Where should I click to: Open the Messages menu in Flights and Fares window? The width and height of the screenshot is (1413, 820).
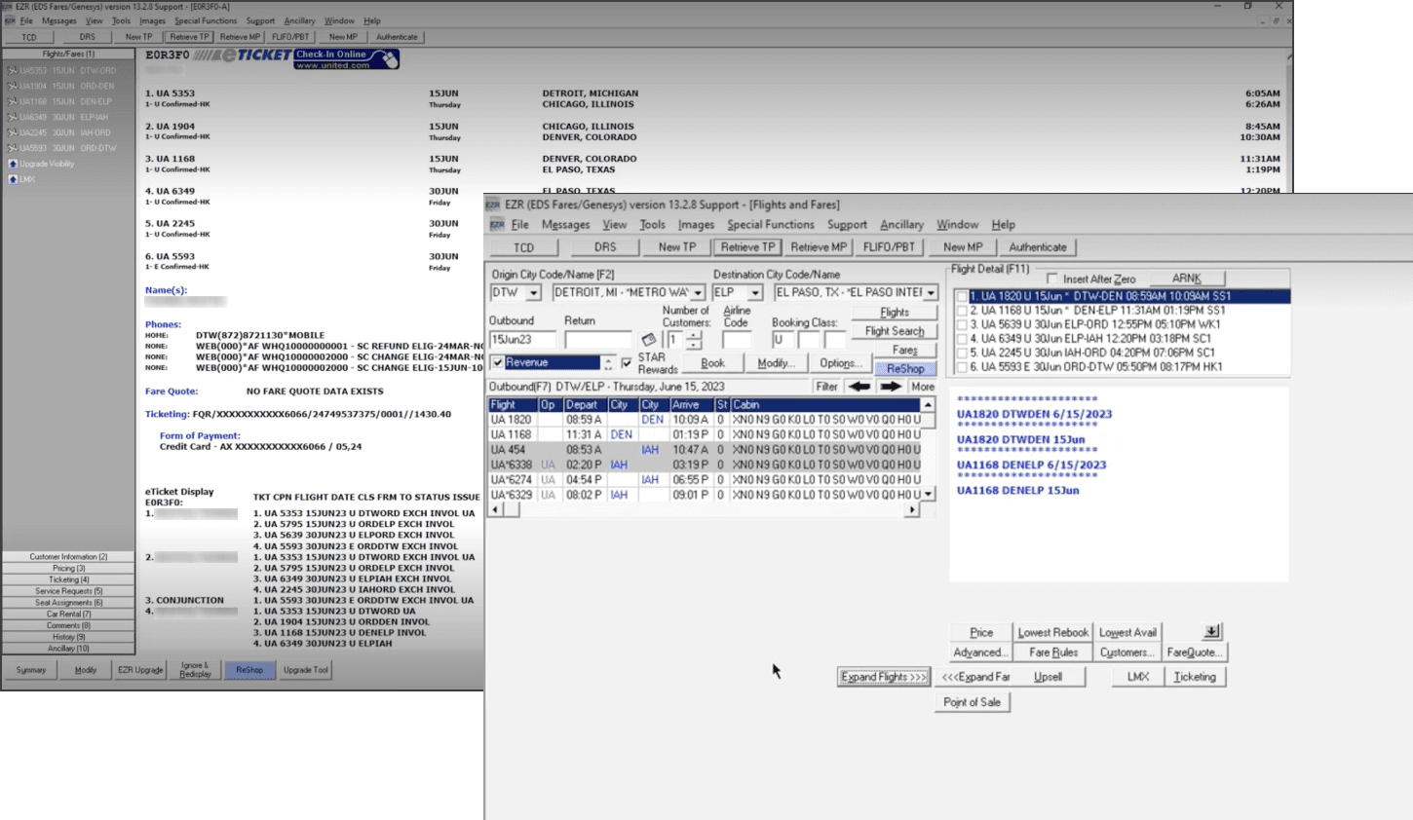pos(565,225)
